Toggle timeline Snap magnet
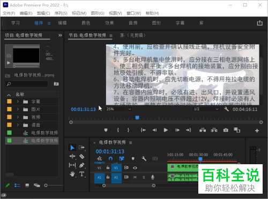The image size is (268, 199). [110, 158]
